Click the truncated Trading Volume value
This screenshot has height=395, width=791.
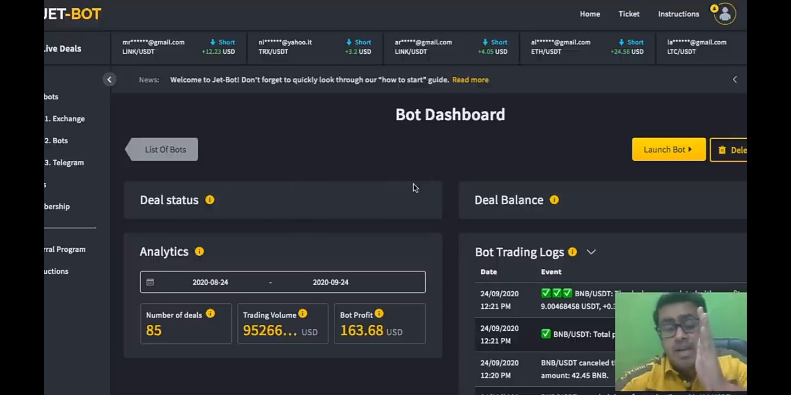click(x=270, y=330)
